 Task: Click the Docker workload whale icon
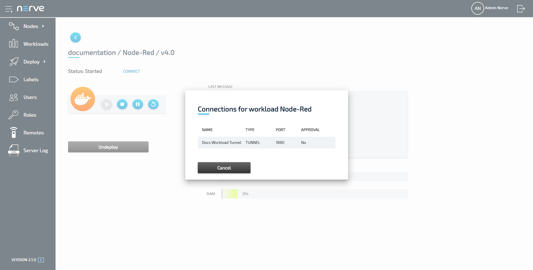click(82, 99)
